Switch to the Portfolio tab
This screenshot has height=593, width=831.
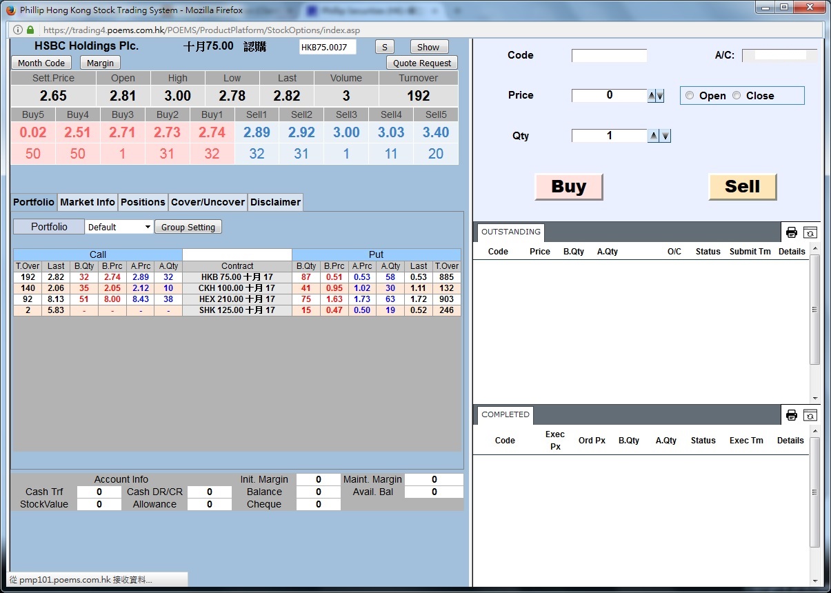click(34, 202)
